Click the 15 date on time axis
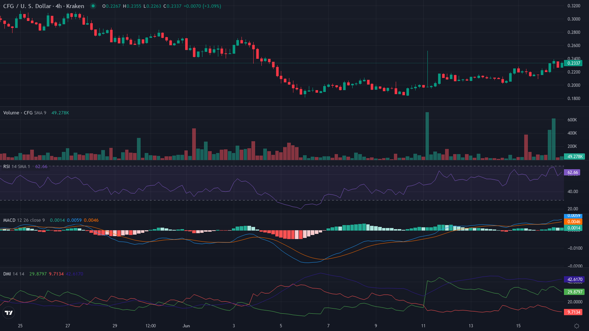The height and width of the screenshot is (331, 589). [x=518, y=326]
